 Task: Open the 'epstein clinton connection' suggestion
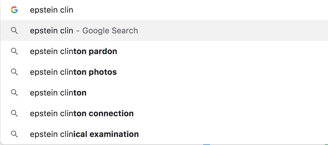click(x=164, y=113)
